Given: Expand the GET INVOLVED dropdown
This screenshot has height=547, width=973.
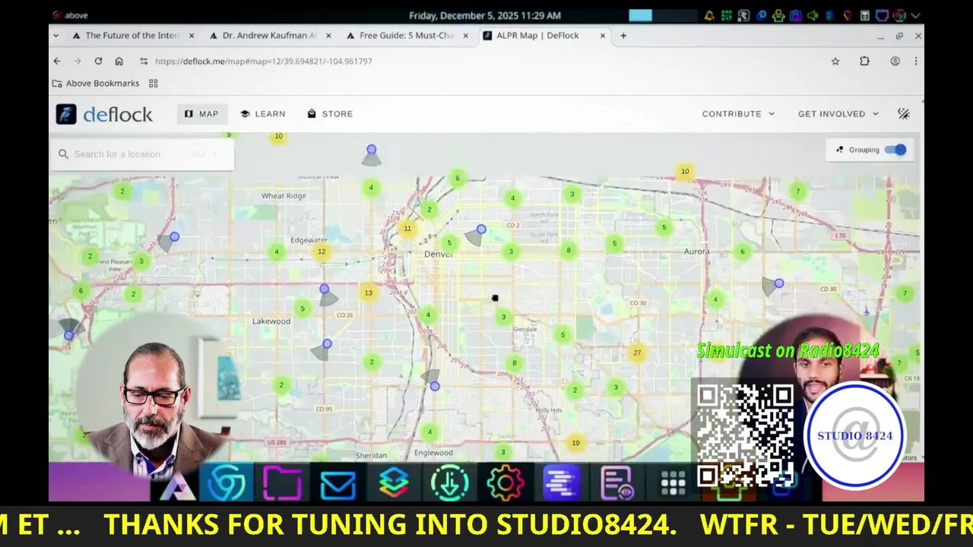Looking at the screenshot, I should tap(838, 114).
